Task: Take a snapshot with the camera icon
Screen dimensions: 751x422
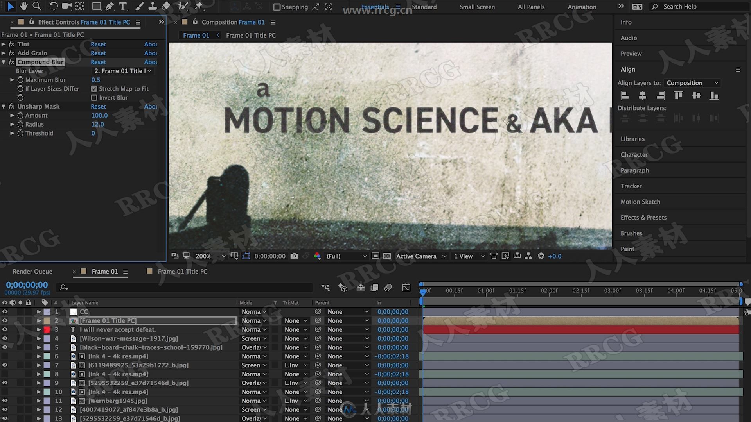Action: 294,256
